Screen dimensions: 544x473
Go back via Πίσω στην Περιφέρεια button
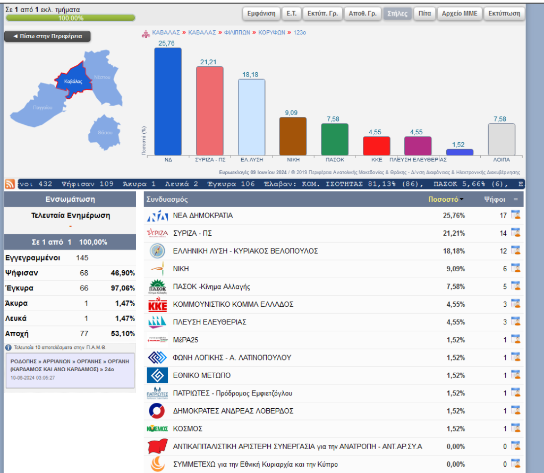(47, 36)
